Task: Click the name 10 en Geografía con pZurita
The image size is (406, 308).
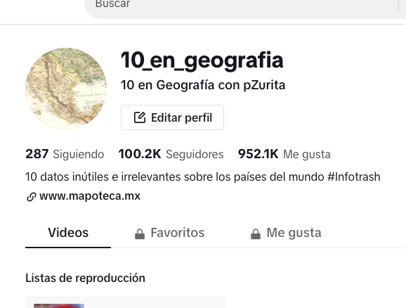Action: [203, 85]
